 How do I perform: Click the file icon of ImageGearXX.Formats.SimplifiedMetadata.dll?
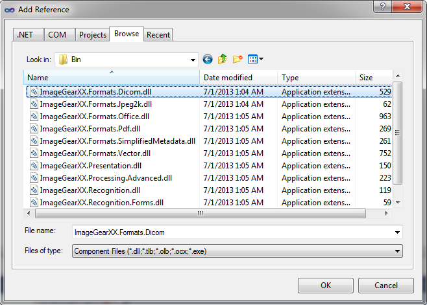tap(34, 141)
